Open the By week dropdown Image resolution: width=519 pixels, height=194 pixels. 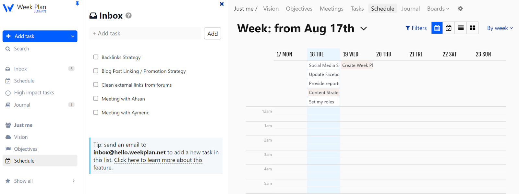click(x=500, y=28)
